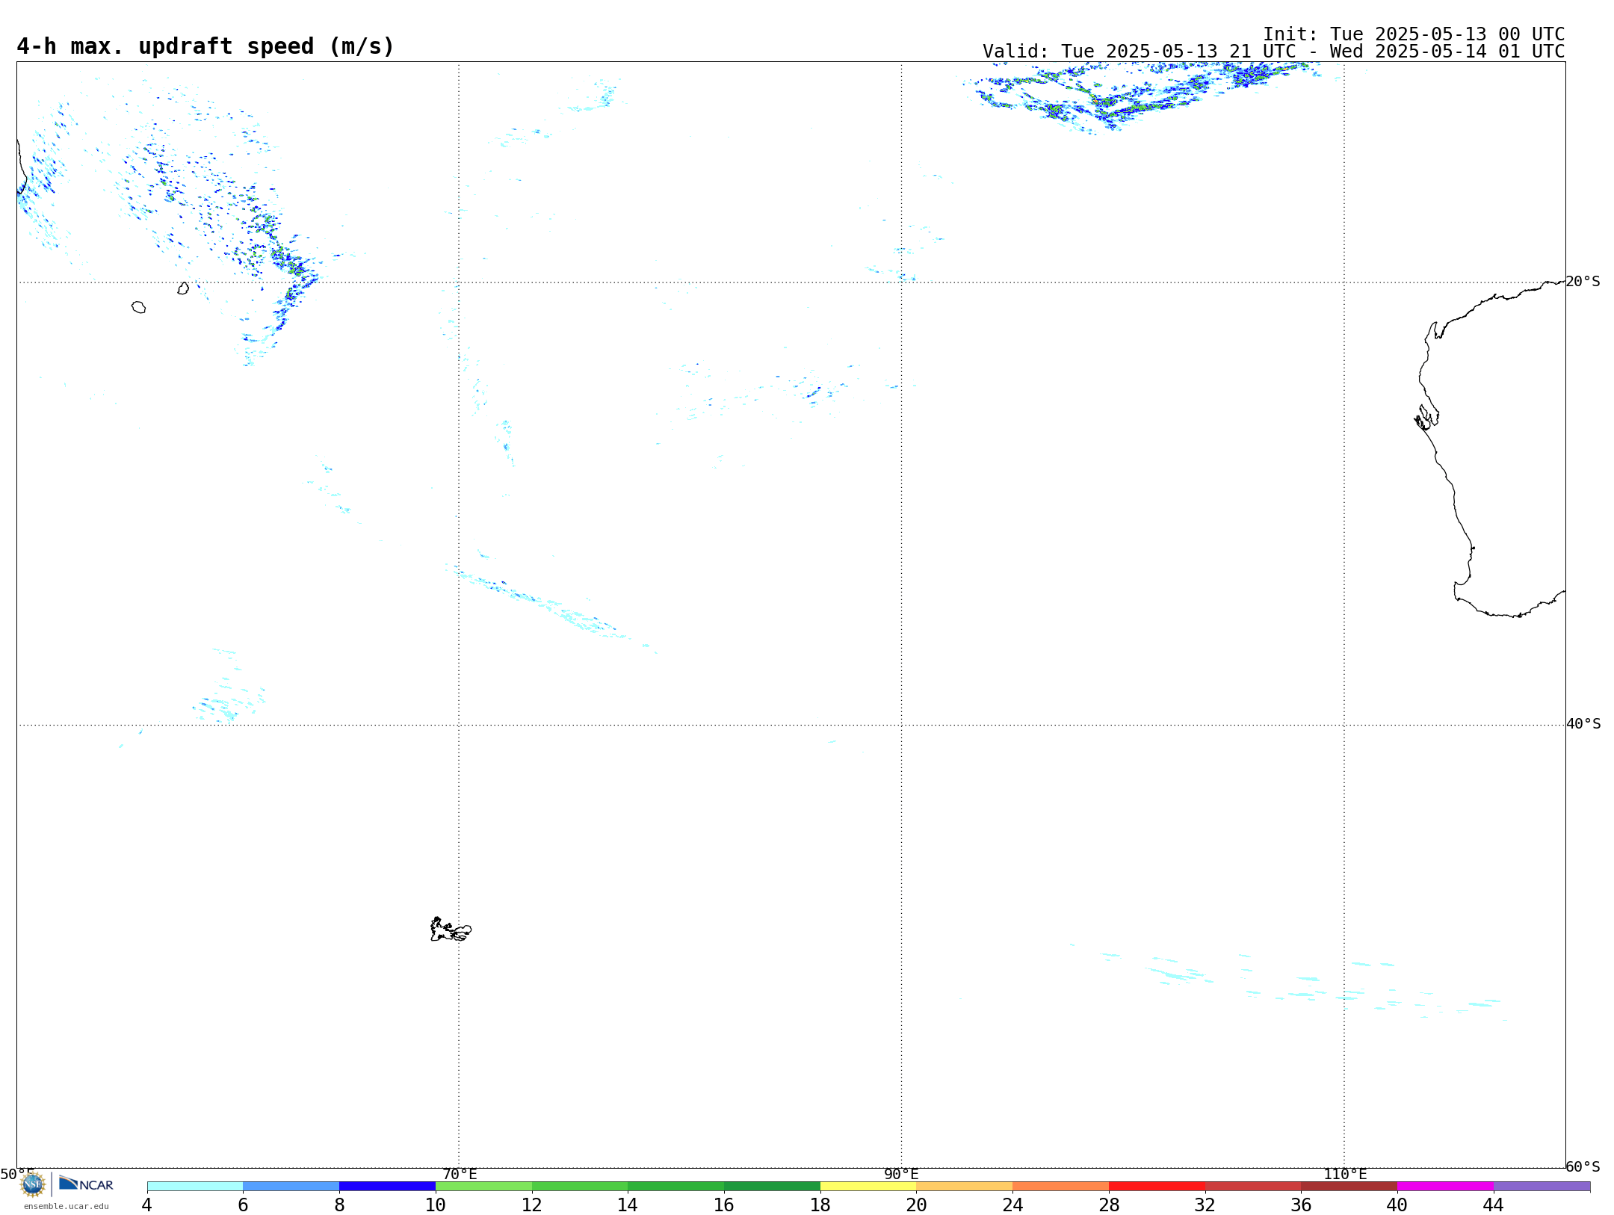Select the light cyan 4–6 colorbar swatch
This screenshot has height=1215, width=1614.
(195, 1186)
